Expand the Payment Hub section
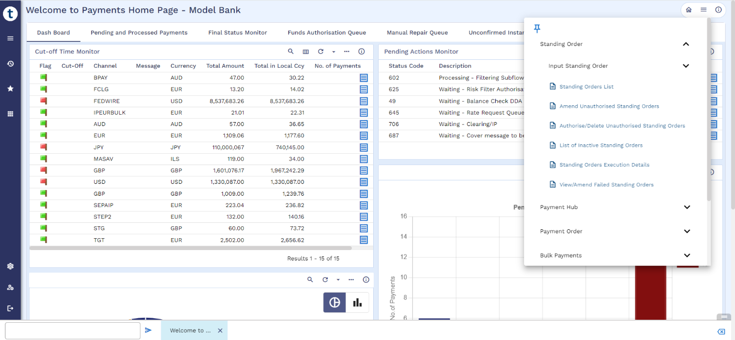 click(x=687, y=207)
